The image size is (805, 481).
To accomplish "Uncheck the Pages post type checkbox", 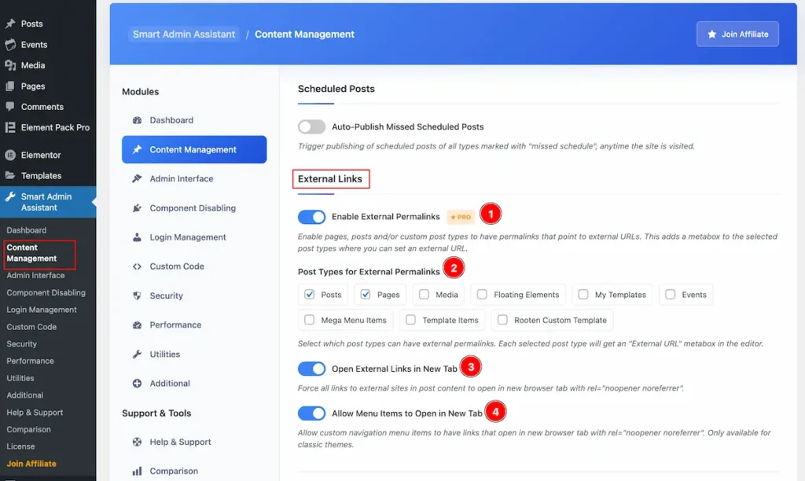I will (366, 295).
